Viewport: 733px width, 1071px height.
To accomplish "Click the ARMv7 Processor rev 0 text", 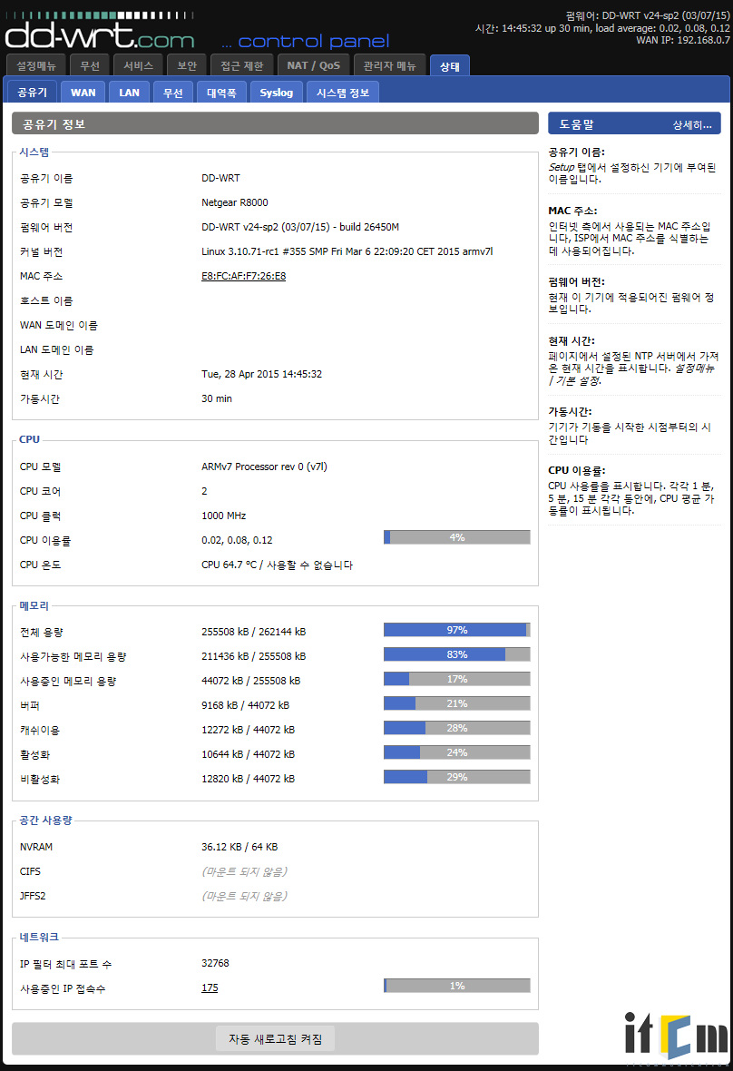I will click(x=264, y=467).
